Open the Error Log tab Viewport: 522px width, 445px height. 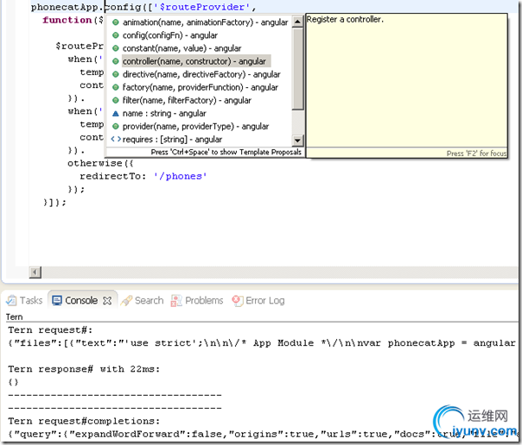pyautogui.click(x=258, y=300)
